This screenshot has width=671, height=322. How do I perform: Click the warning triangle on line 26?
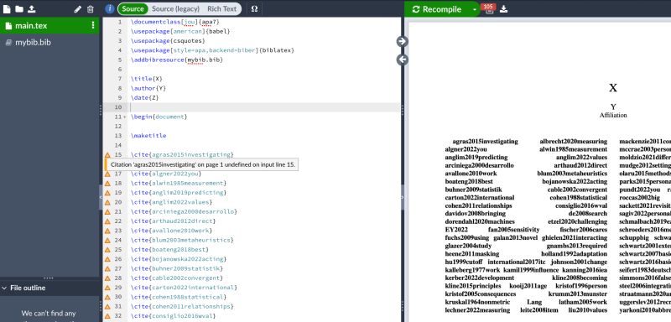tap(107, 260)
